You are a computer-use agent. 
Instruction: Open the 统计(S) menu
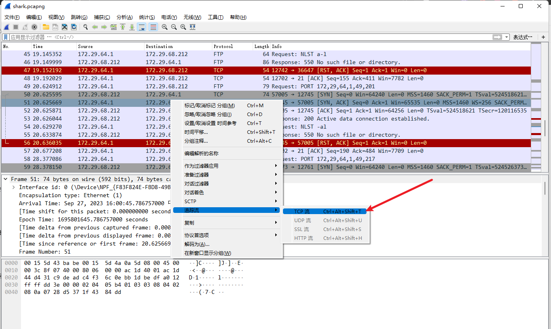tap(147, 17)
